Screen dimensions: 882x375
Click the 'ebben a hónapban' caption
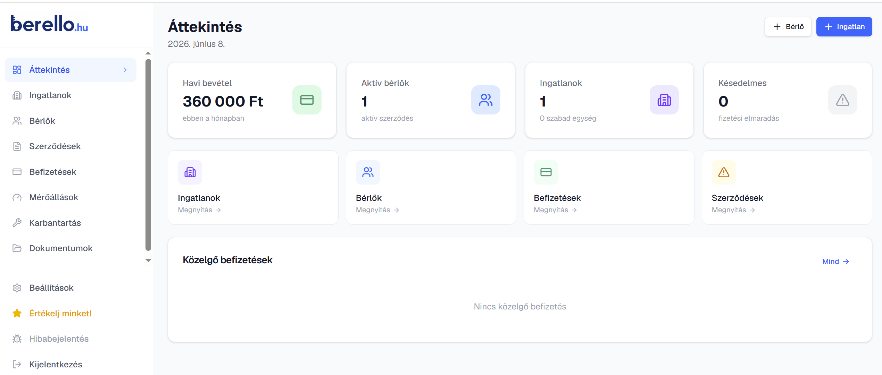pyautogui.click(x=213, y=118)
